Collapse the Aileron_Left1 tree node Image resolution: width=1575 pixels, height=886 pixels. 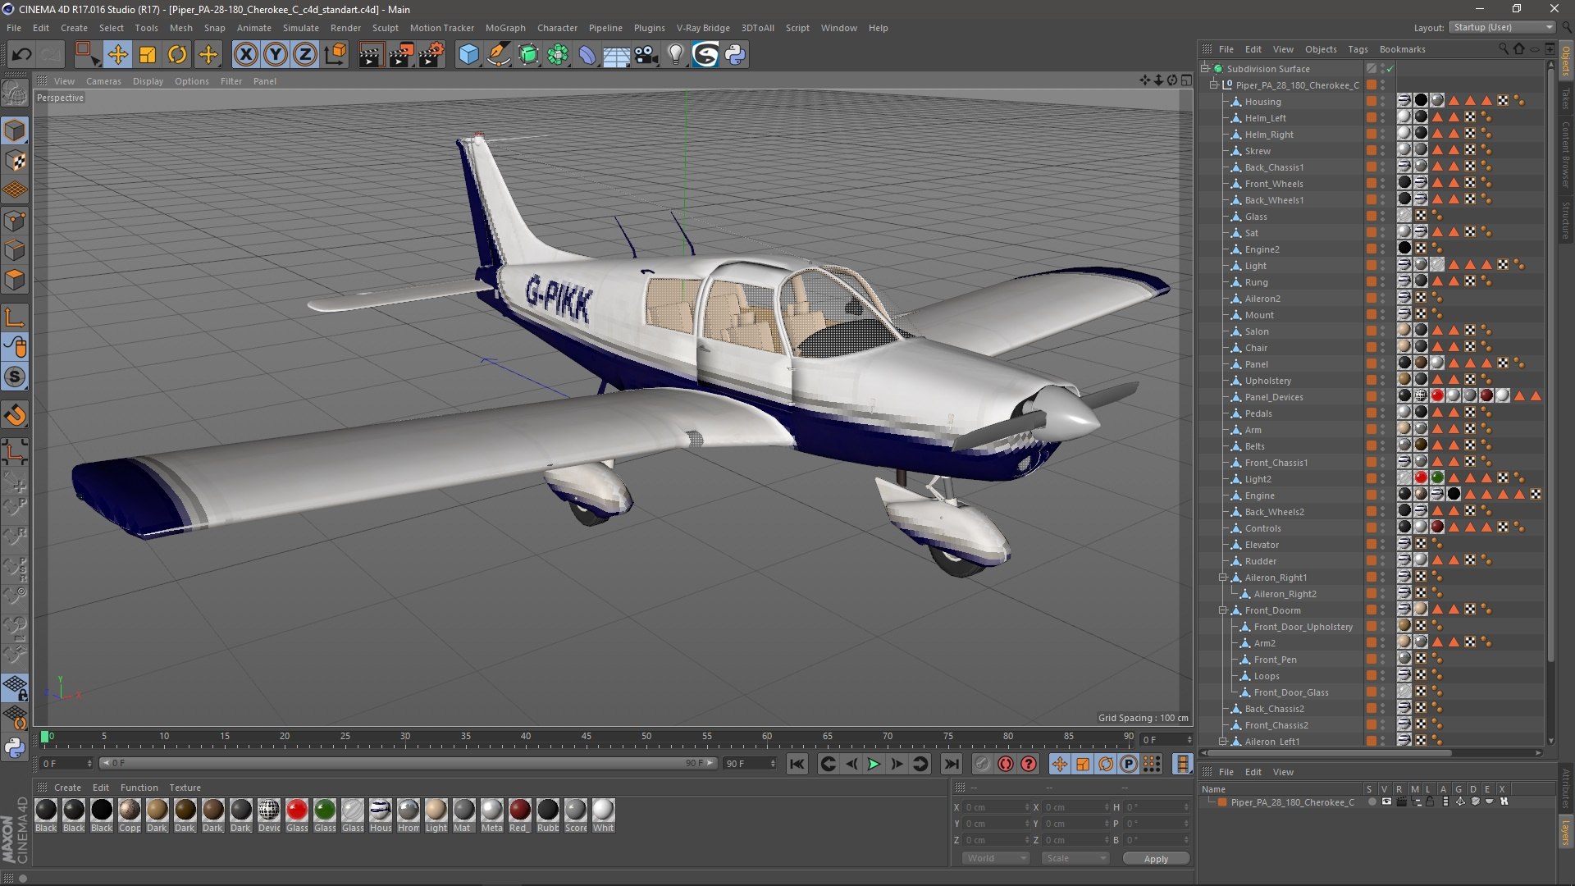pyautogui.click(x=1223, y=741)
